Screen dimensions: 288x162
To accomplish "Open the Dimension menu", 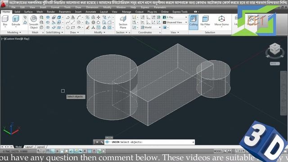I will tap(92, 7).
